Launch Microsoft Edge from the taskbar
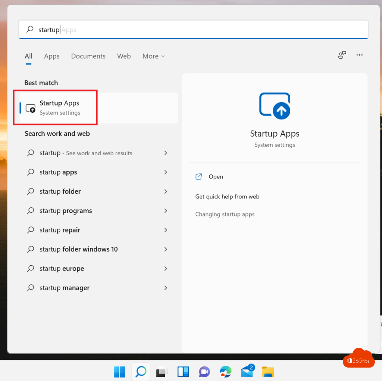Screen dimensions: 382x381 [225, 372]
